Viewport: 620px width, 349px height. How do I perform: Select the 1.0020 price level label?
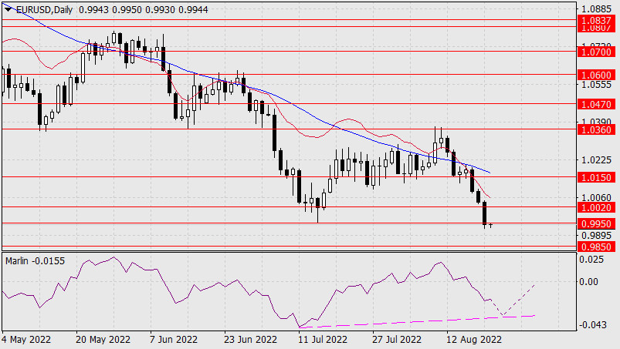pos(596,207)
